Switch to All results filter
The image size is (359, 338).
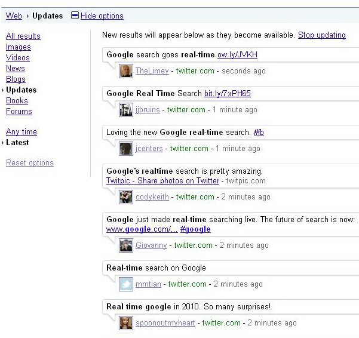[x=23, y=36]
